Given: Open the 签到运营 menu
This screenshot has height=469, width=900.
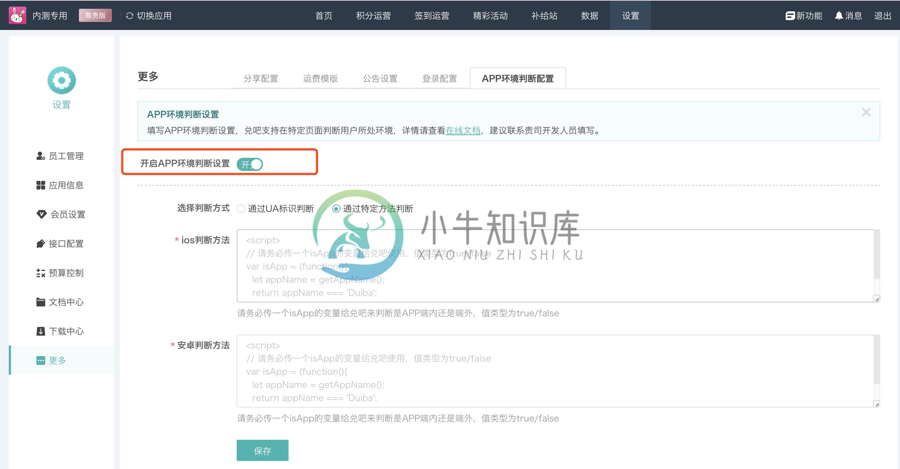Looking at the screenshot, I should tap(432, 16).
